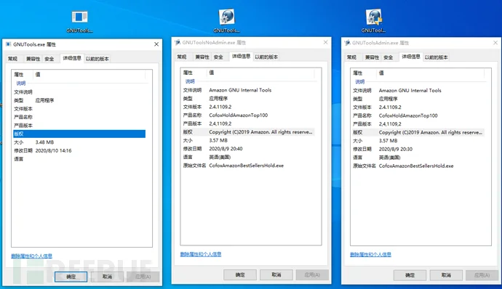Select 英语(美国) language value in GNUToolsNoAdmin.exe window

coord(220,158)
